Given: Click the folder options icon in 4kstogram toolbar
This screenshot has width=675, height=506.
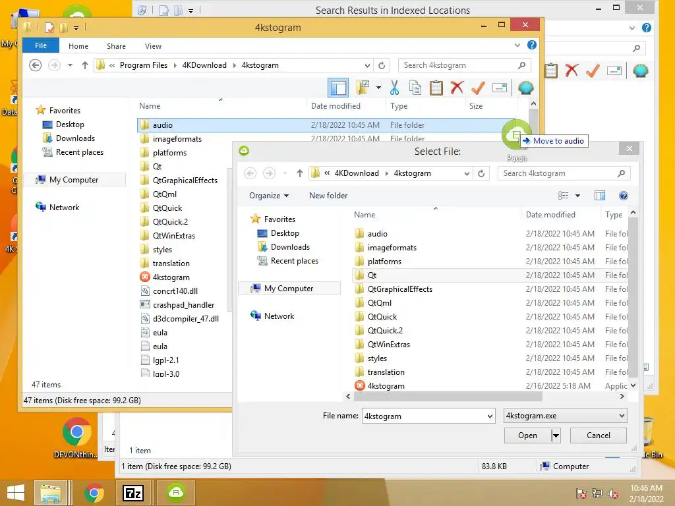Looking at the screenshot, I should coord(363,88).
